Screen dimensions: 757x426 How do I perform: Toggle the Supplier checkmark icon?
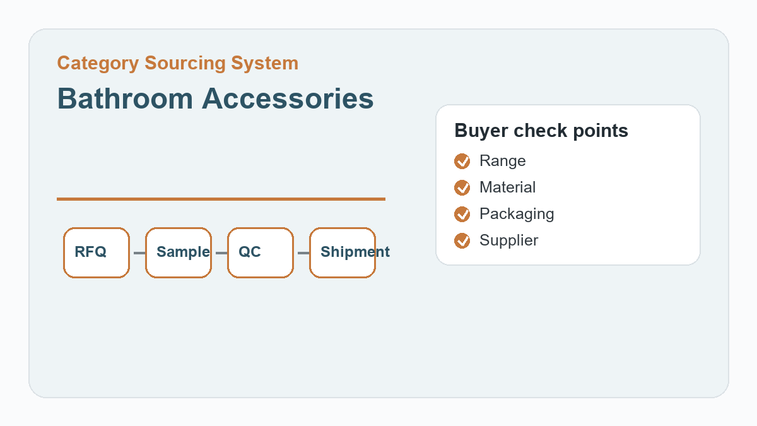[x=462, y=241]
